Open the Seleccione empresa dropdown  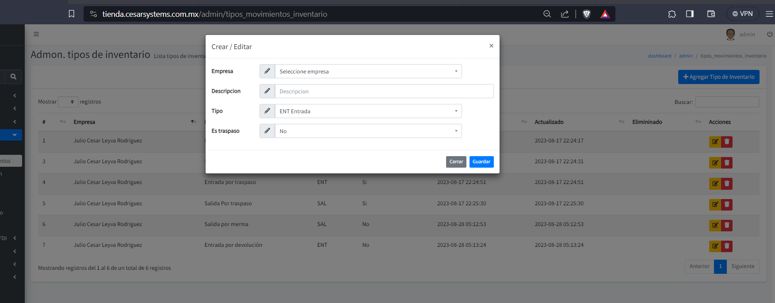[x=368, y=71]
